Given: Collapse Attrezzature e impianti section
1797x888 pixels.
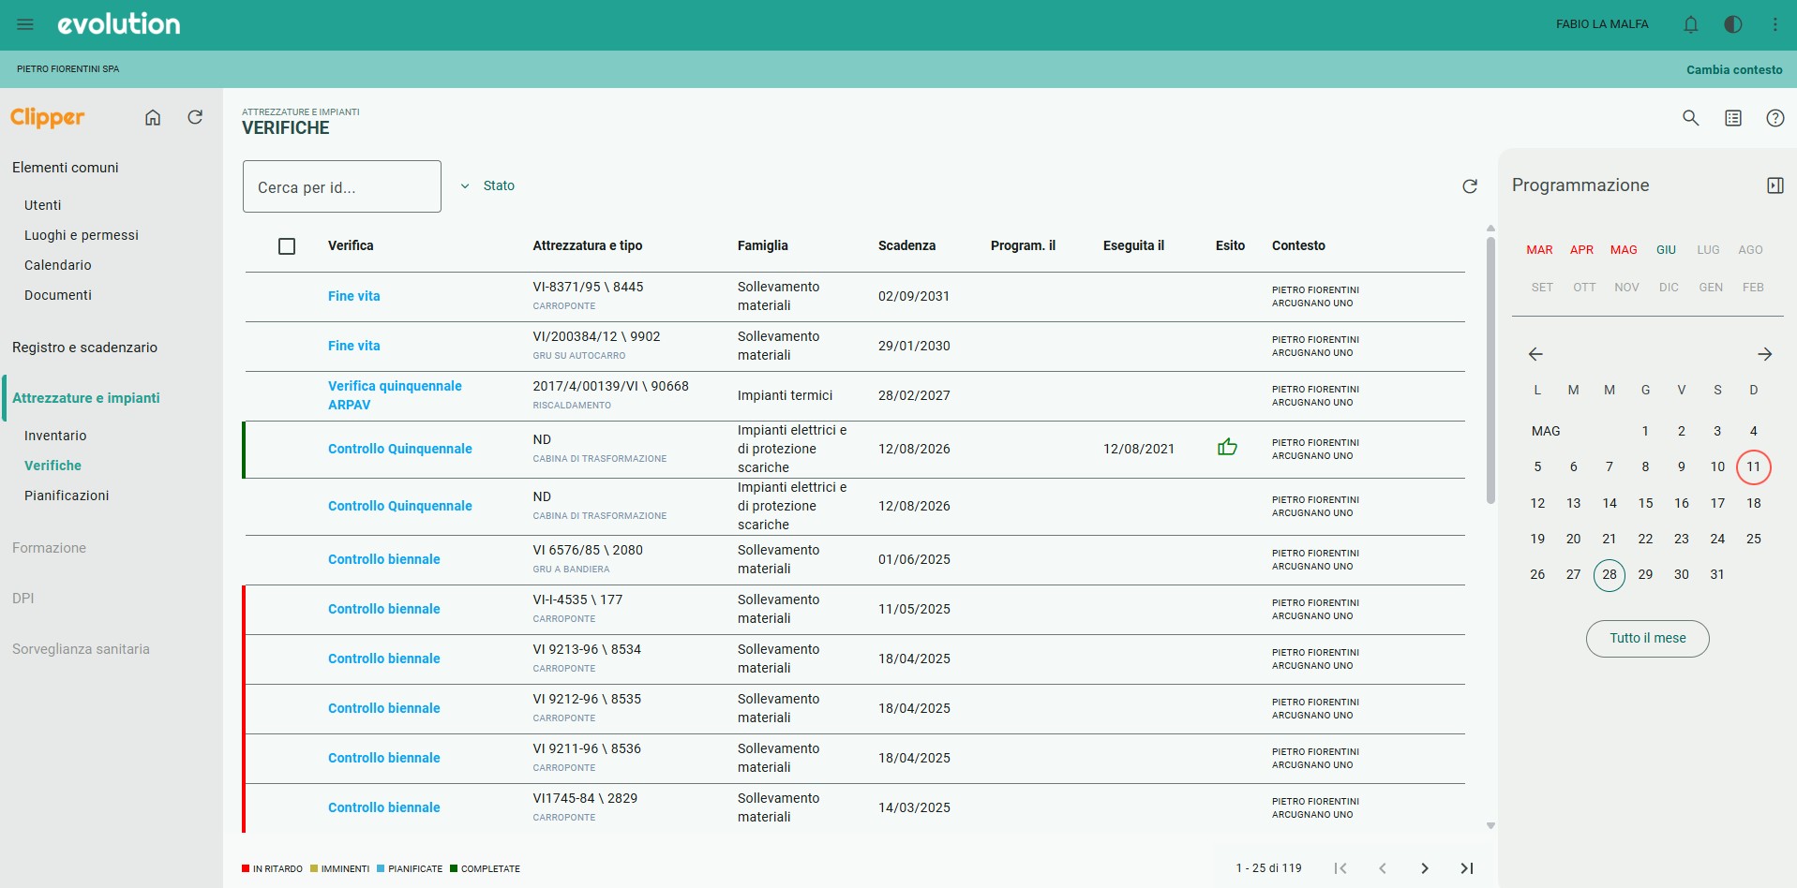Looking at the screenshot, I should coord(86,398).
